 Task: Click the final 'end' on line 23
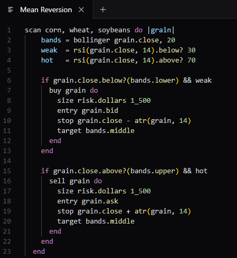39,252
